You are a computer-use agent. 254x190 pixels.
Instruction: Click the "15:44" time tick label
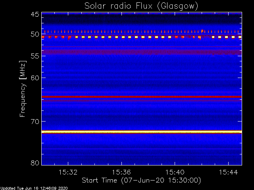coord(229,172)
